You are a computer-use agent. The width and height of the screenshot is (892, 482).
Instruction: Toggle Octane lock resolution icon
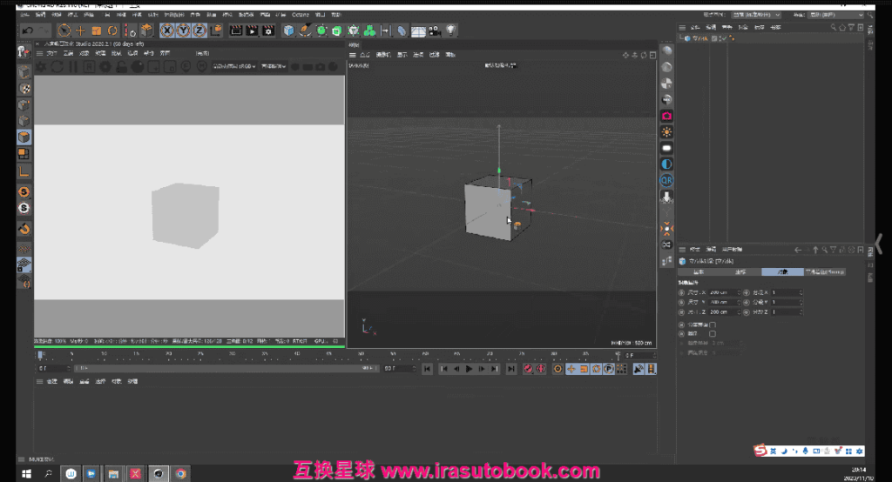(x=121, y=66)
